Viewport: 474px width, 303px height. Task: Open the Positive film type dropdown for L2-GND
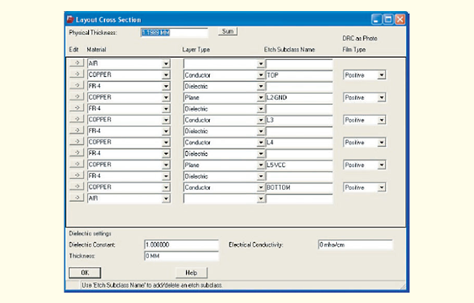click(381, 98)
